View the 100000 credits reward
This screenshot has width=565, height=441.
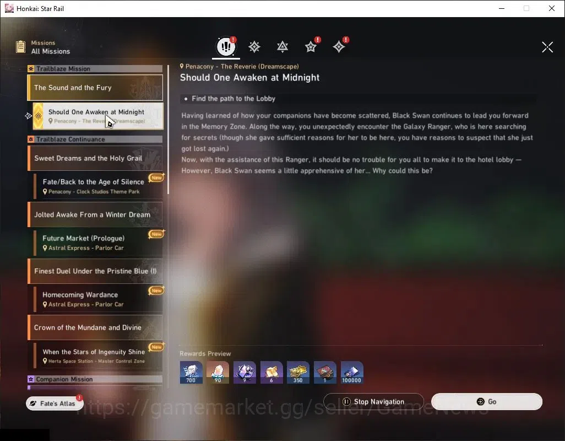click(x=352, y=373)
